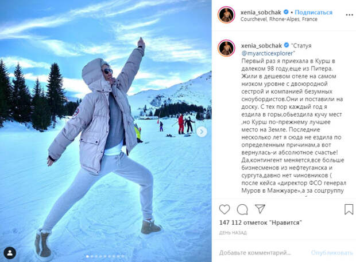Submit comment with the Опубликовать button
356x262 pixels.
332,253
